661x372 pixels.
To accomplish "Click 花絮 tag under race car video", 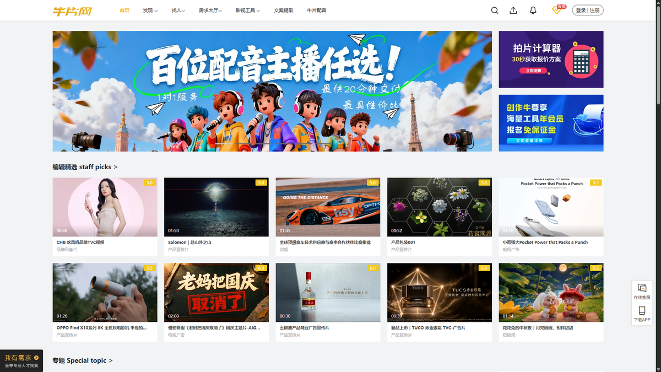I will pyautogui.click(x=284, y=250).
